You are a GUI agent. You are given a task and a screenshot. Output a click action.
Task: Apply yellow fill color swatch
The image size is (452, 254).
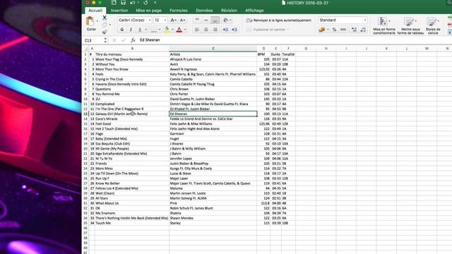[167, 30]
